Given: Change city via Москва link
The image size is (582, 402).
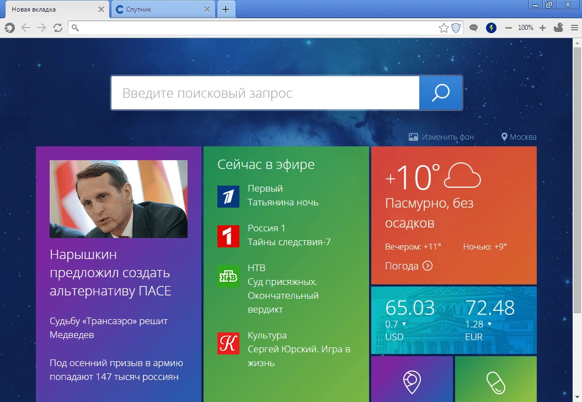Looking at the screenshot, I should [523, 137].
